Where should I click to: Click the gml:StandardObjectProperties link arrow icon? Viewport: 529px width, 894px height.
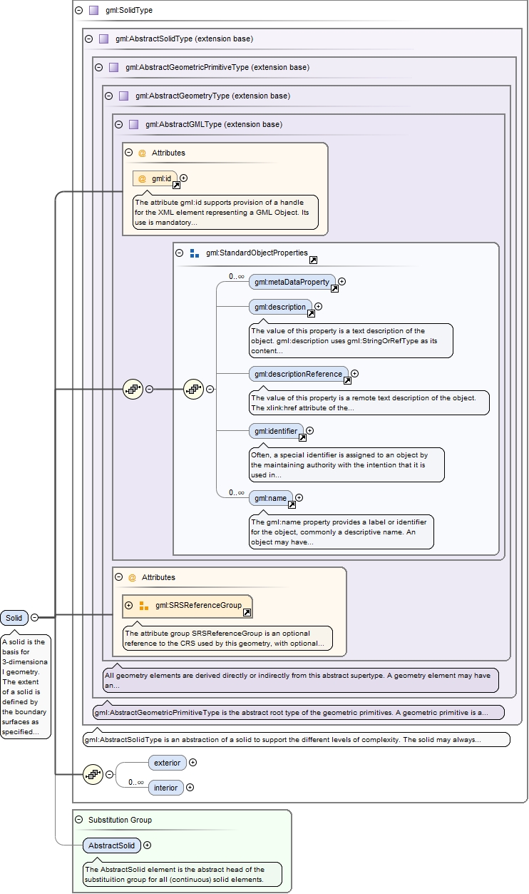click(313, 260)
